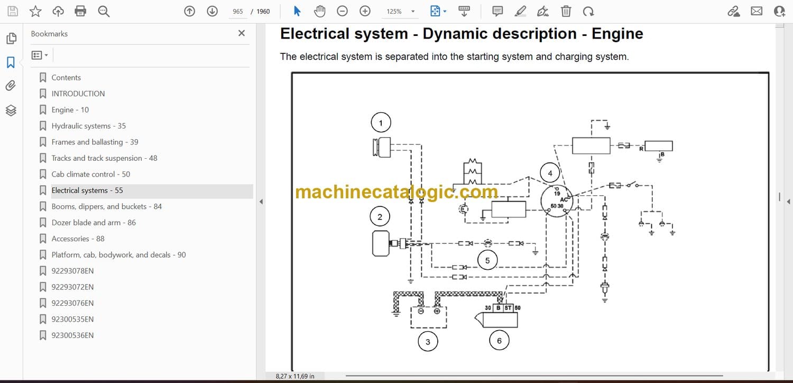
Task: Open bookmarks options menu dropdown
Action: [x=40, y=55]
